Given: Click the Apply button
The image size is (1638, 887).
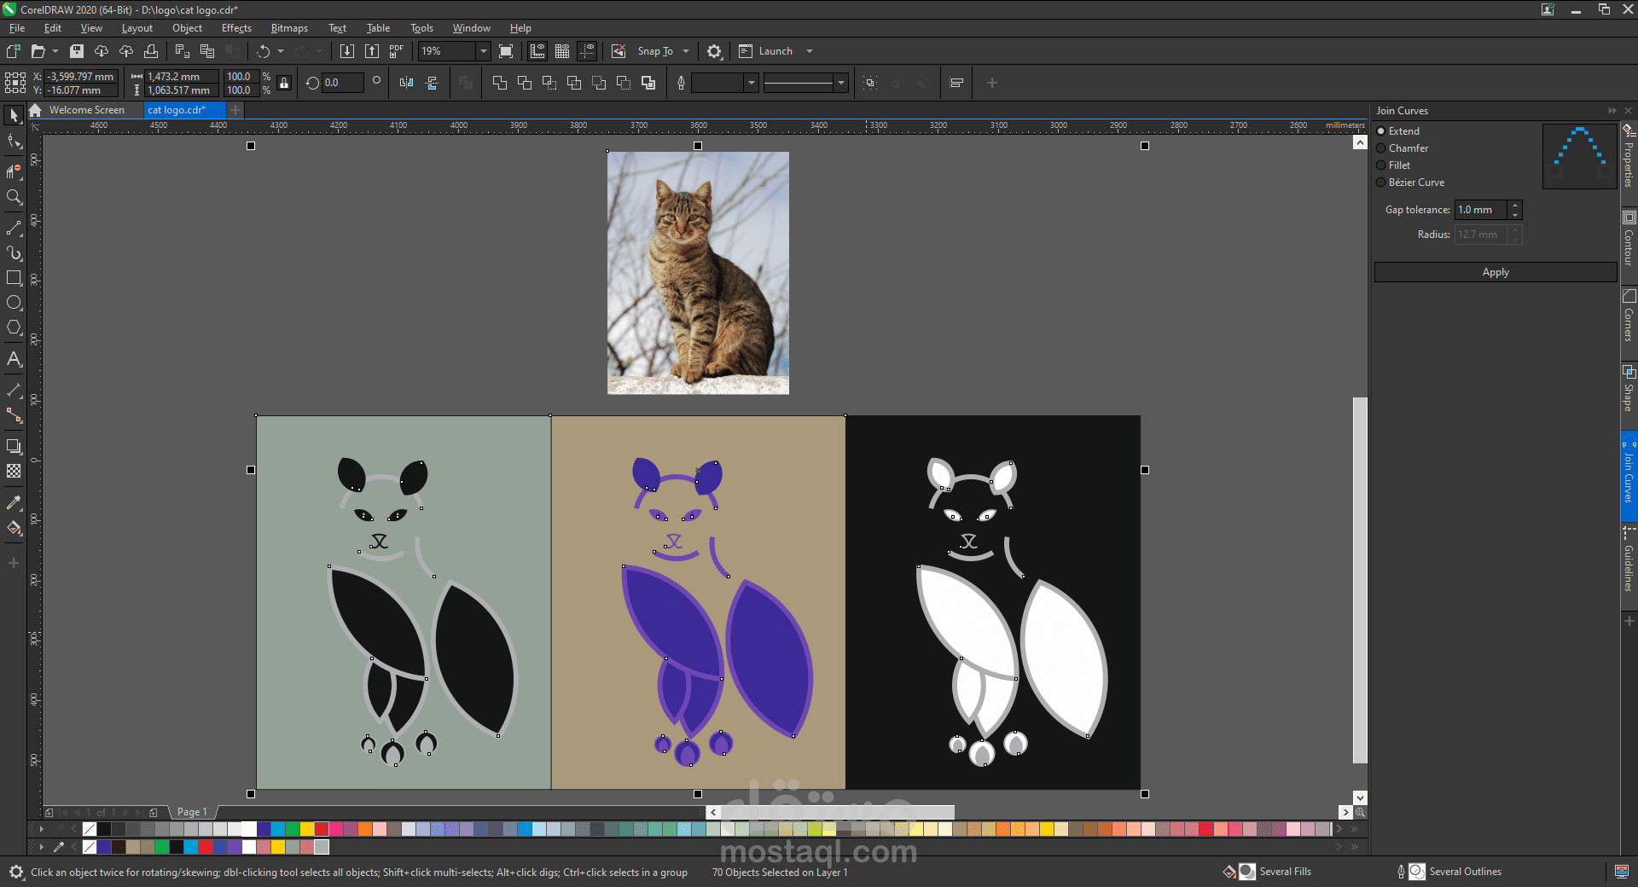Looking at the screenshot, I should click(x=1495, y=272).
